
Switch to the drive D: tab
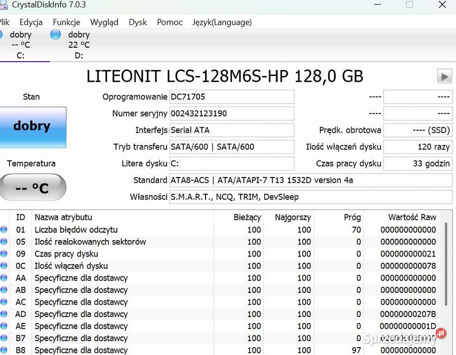[78, 44]
